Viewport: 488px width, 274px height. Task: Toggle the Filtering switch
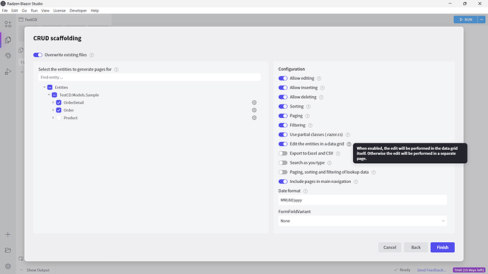click(x=283, y=125)
